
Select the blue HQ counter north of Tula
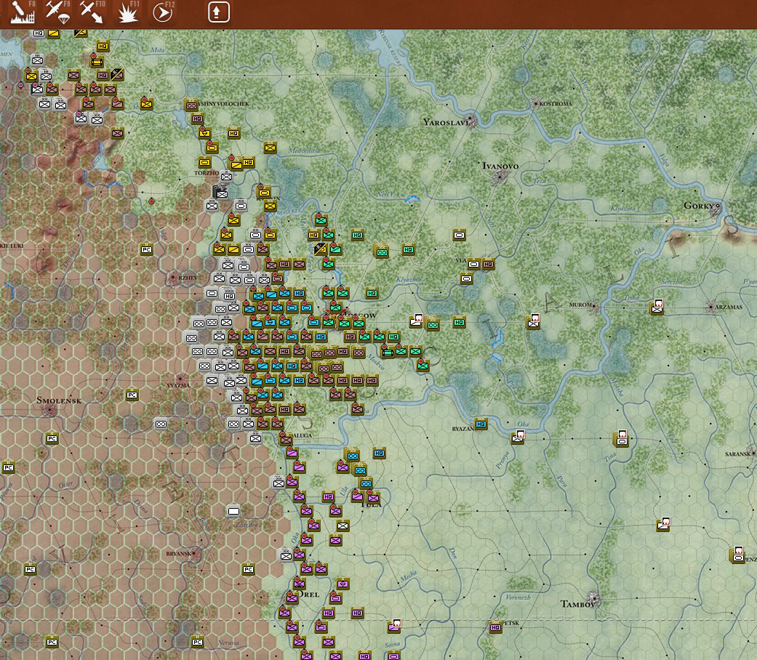380,453
